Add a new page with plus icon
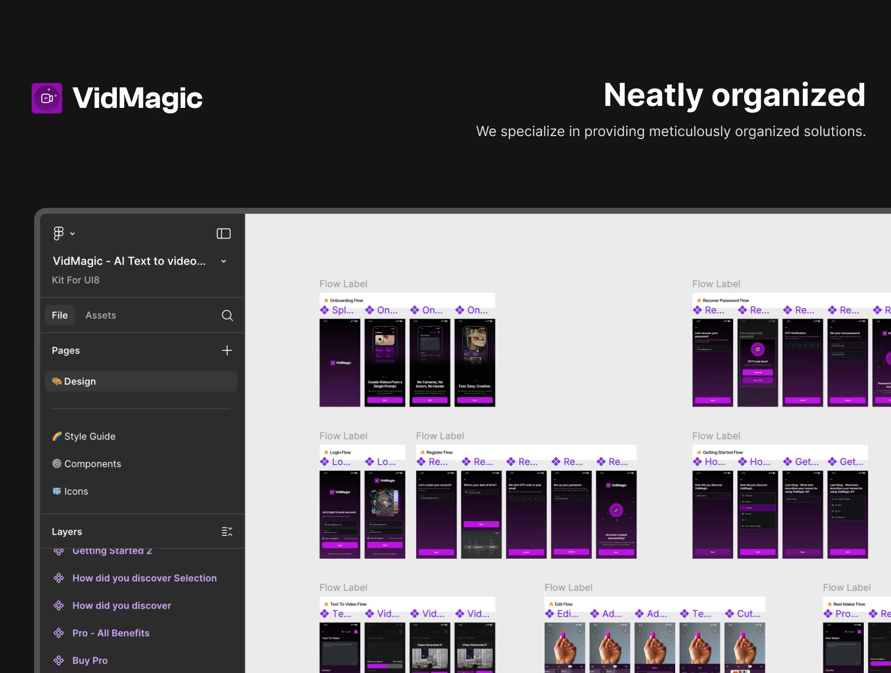891x673 pixels. click(x=227, y=350)
